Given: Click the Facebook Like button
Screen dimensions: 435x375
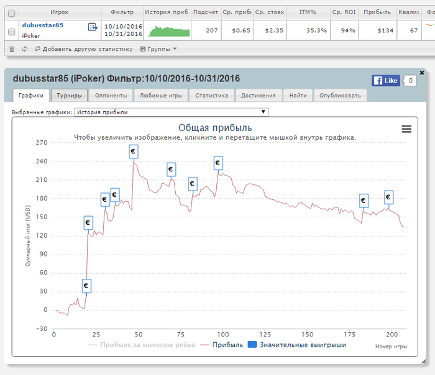Looking at the screenshot, I should [386, 81].
